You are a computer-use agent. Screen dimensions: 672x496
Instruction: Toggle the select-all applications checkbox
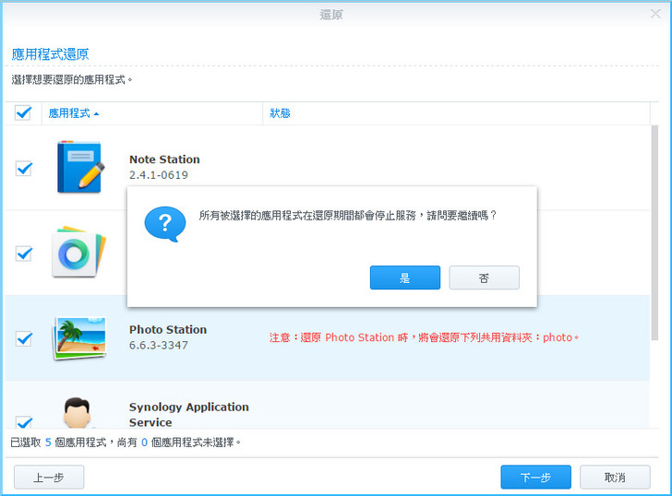24,113
